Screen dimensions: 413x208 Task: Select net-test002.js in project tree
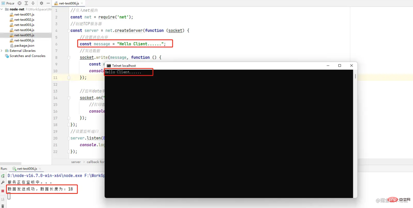(x=24, y=20)
